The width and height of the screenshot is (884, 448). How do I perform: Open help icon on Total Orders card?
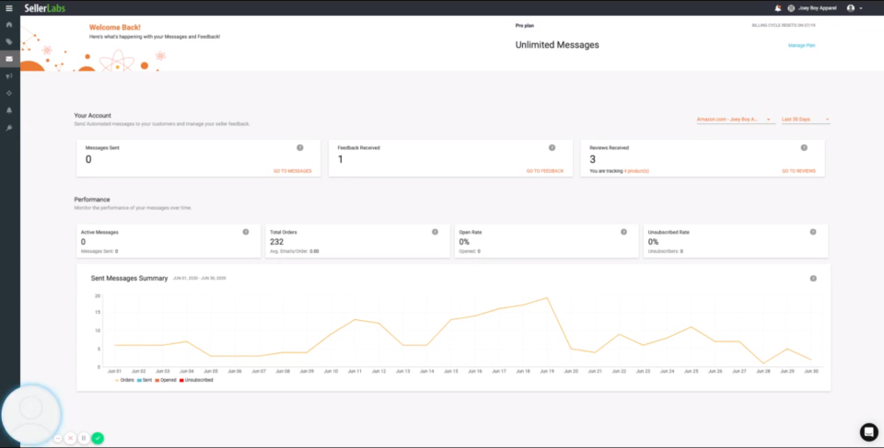(x=435, y=232)
